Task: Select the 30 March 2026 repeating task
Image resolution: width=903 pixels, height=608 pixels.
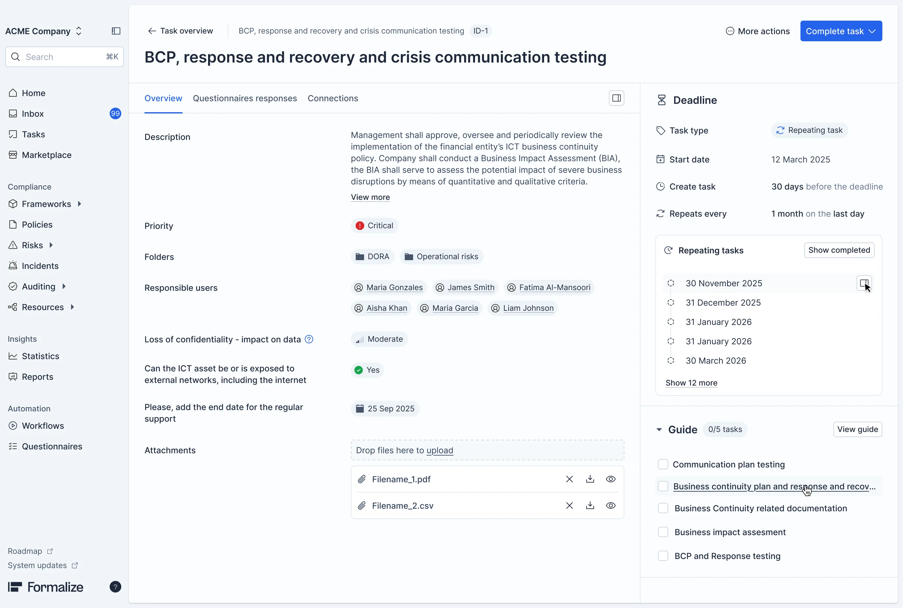Action: [716, 361]
